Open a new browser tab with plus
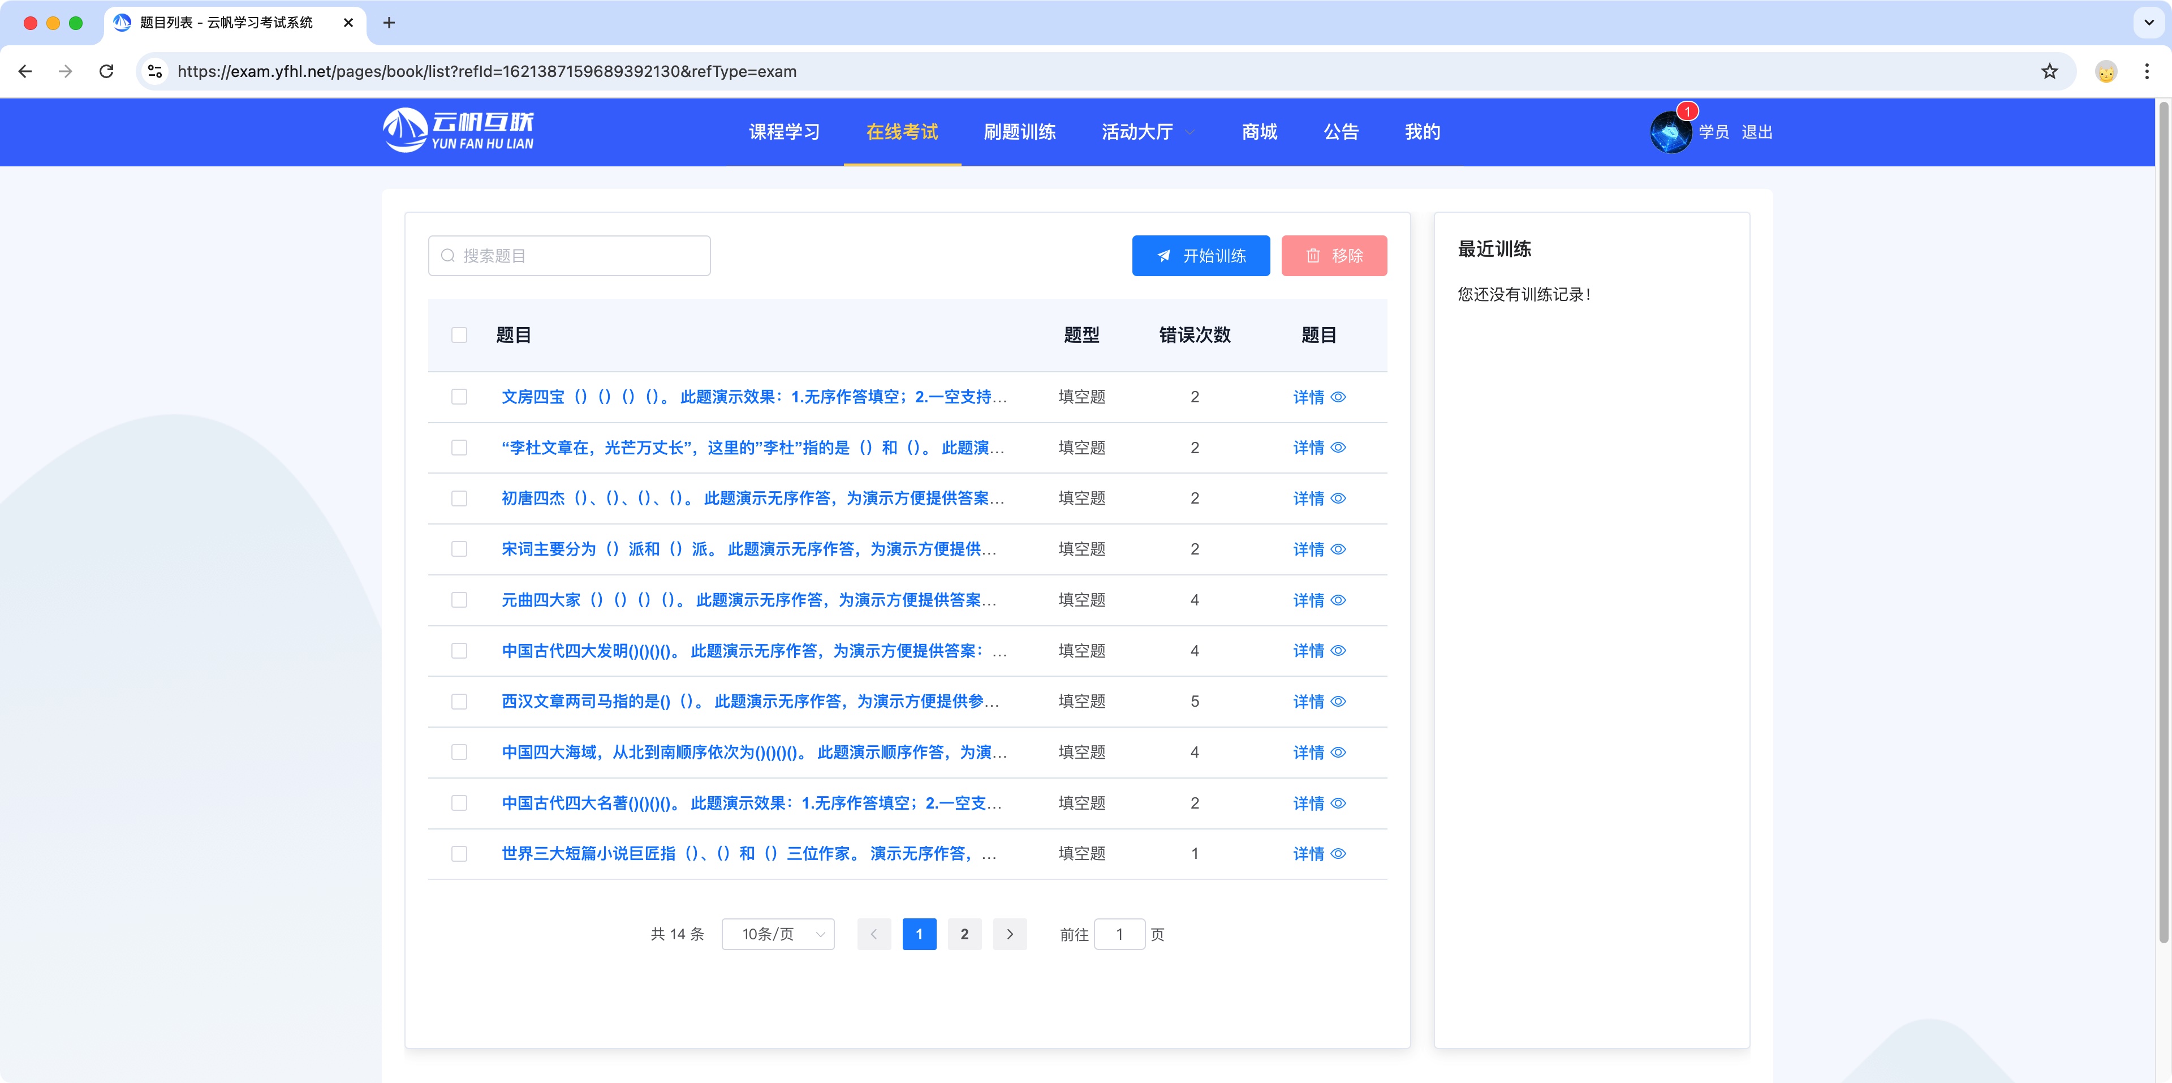This screenshot has height=1083, width=2172. click(389, 23)
